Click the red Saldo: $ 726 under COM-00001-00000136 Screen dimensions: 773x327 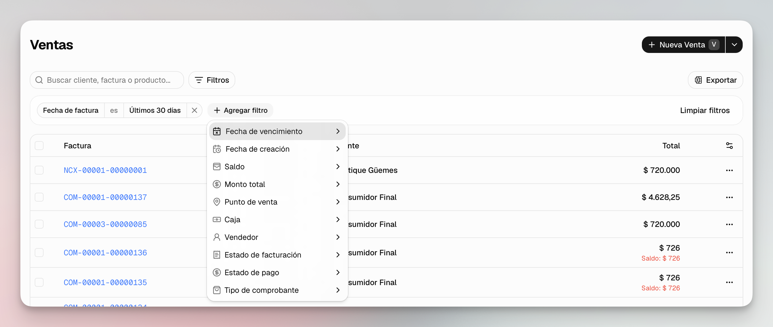[x=661, y=258]
